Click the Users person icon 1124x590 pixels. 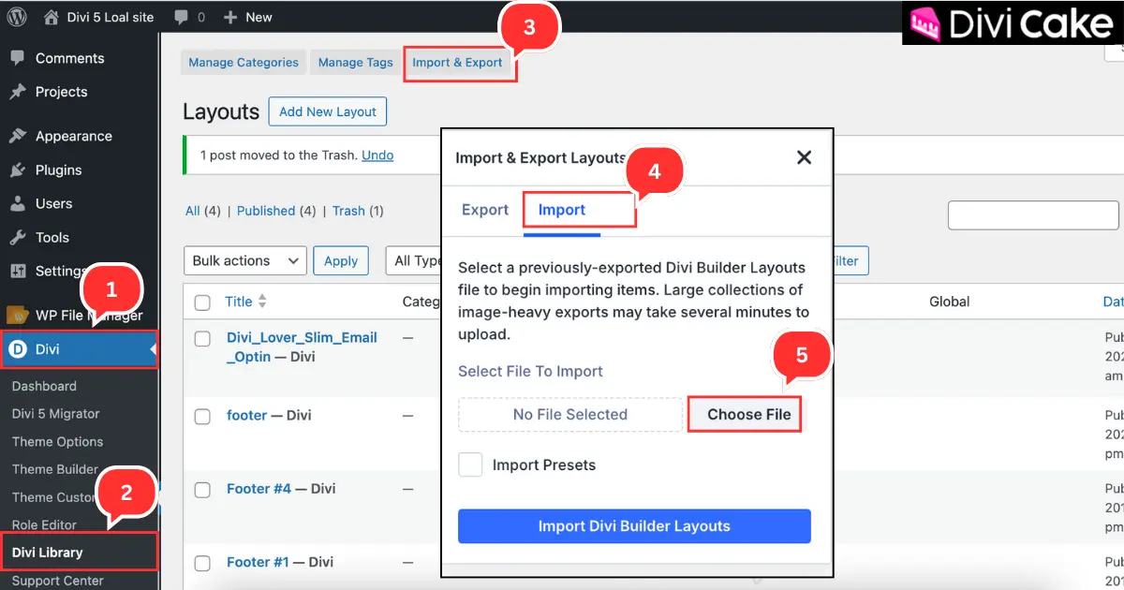coord(18,203)
